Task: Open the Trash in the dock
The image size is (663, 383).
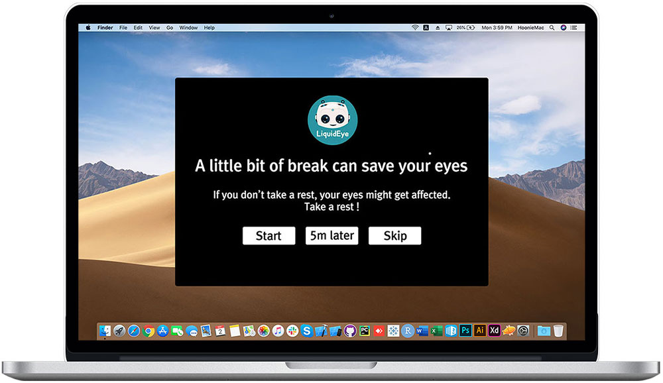Action: click(x=558, y=331)
